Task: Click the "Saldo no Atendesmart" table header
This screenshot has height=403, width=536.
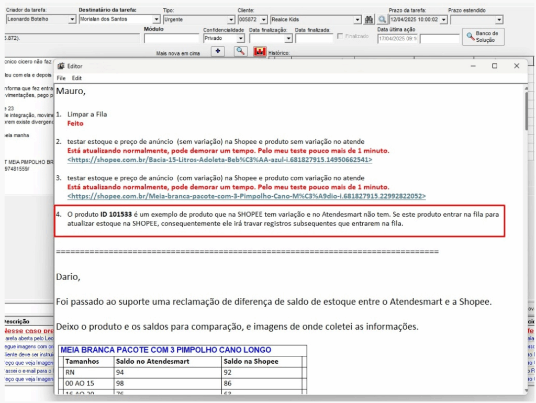Action: pos(152,361)
